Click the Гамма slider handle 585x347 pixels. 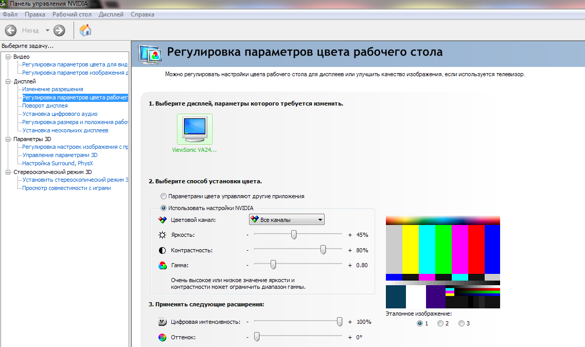coord(273,265)
